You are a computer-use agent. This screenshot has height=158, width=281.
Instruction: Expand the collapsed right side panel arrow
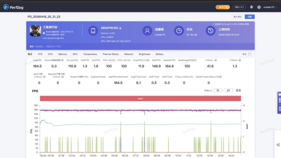click(x=278, y=145)
